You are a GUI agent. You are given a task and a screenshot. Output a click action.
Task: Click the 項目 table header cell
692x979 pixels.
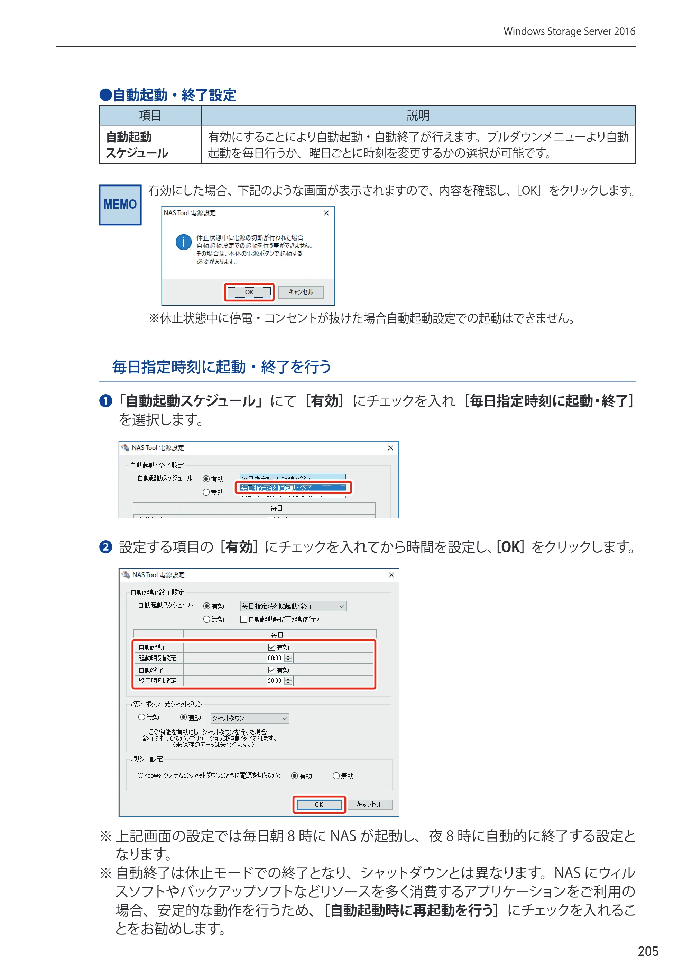pyautogui.click(x=150, y=116)
